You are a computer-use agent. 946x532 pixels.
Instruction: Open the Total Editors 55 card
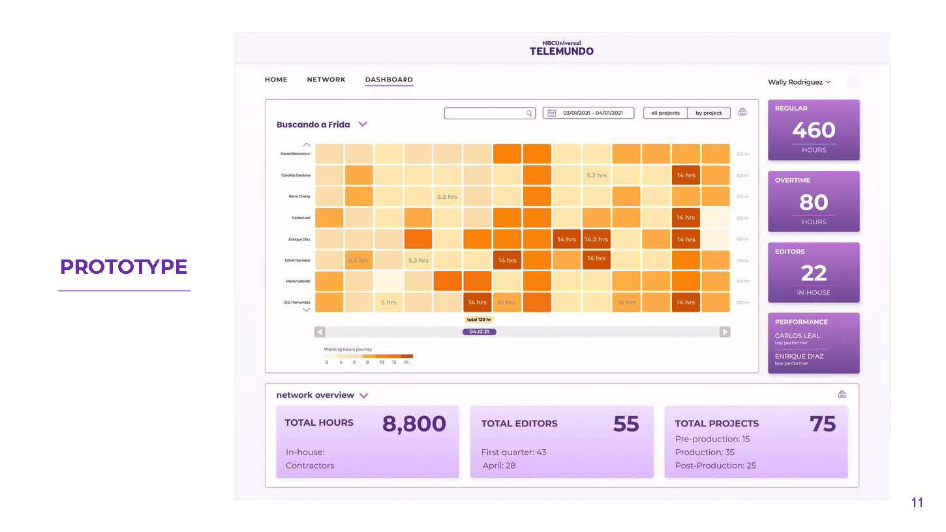(x=561, y=441)
